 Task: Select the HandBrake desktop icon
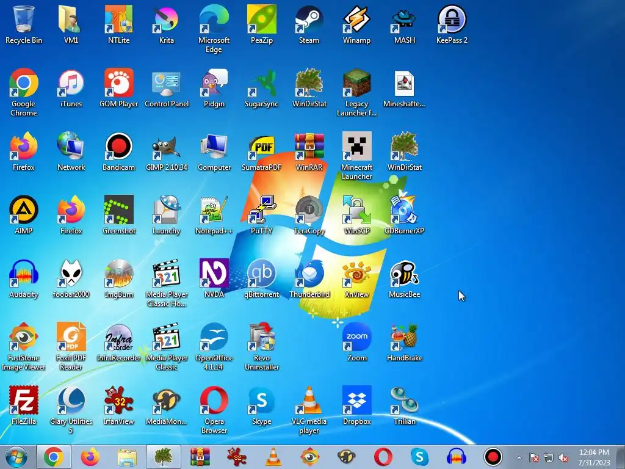[404, 342]
